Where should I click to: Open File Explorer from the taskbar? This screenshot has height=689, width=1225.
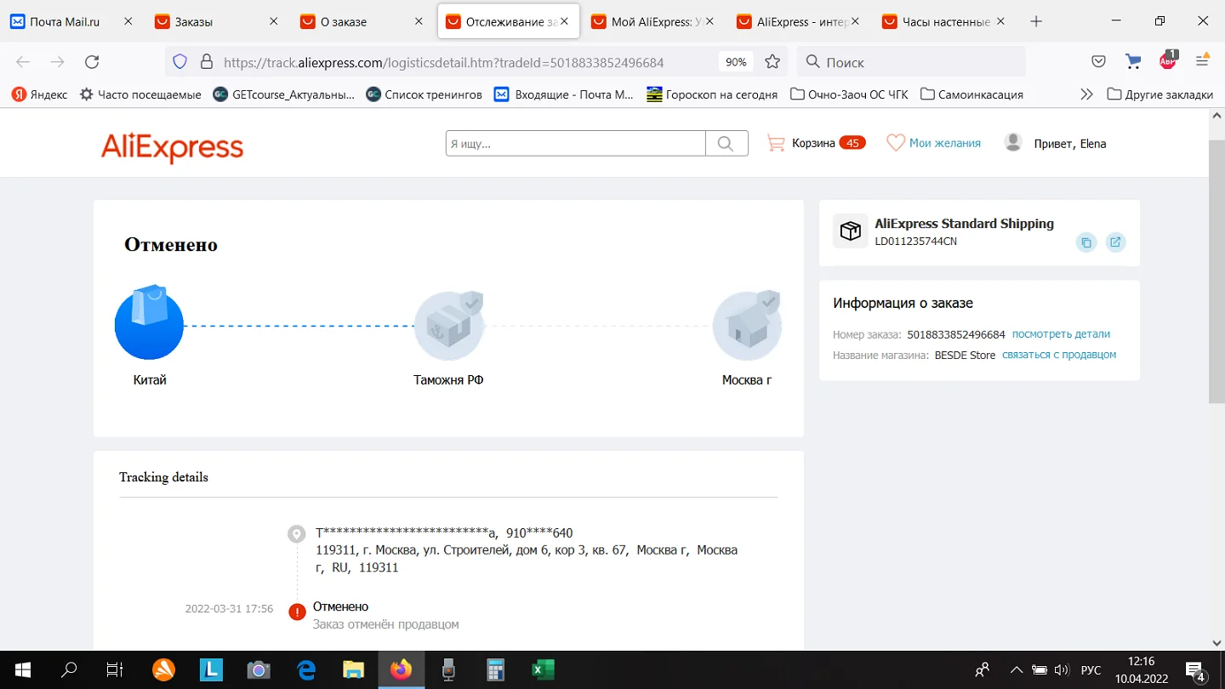(353, 669)
